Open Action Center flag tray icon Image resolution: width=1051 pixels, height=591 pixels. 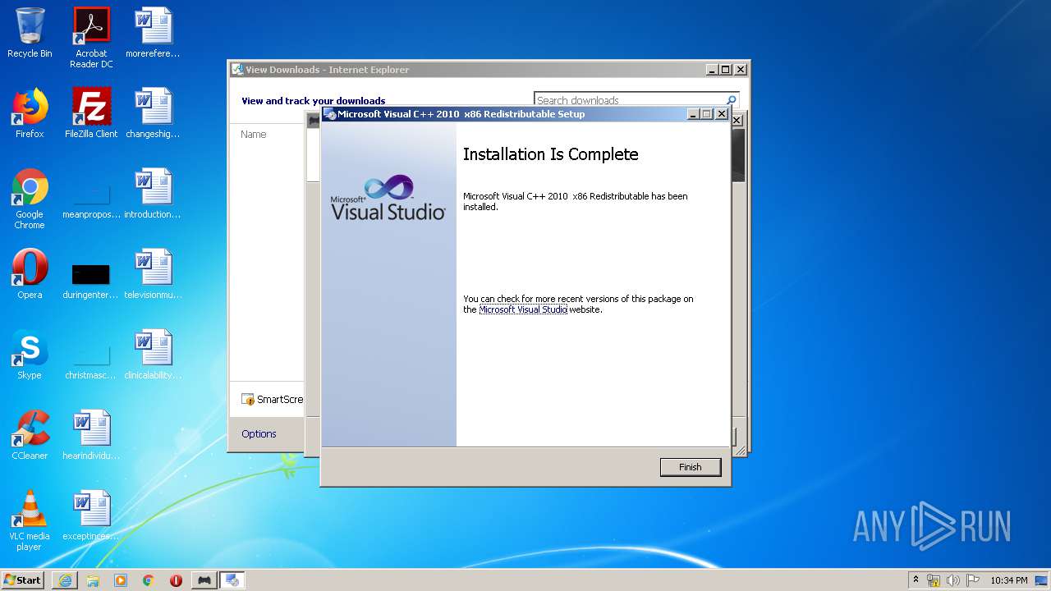tap(973, 580)
